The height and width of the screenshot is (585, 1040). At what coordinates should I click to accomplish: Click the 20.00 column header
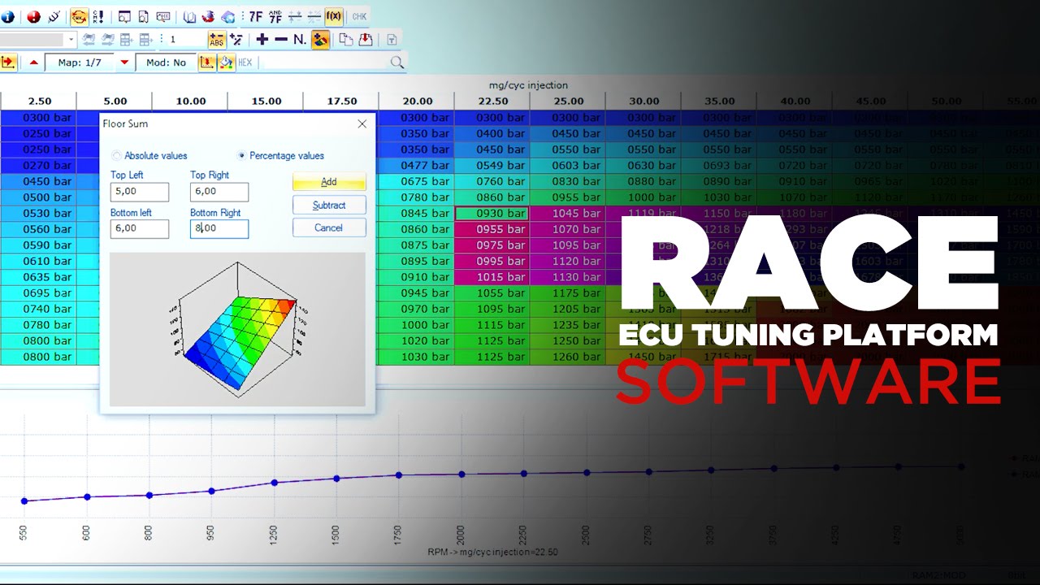pyautogui.click(x=417, y=101)
